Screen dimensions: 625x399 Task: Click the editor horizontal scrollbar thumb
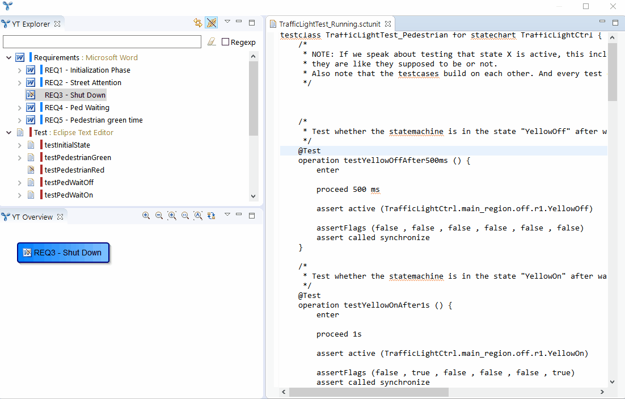369,392
